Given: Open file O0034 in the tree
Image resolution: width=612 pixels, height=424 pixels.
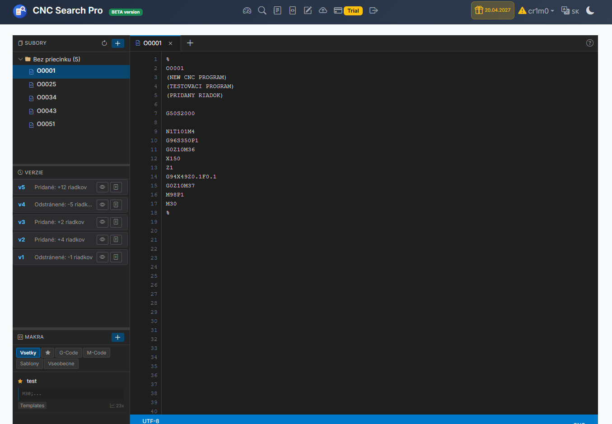Looking at the screenshot, I should click(x=47, y=98).
